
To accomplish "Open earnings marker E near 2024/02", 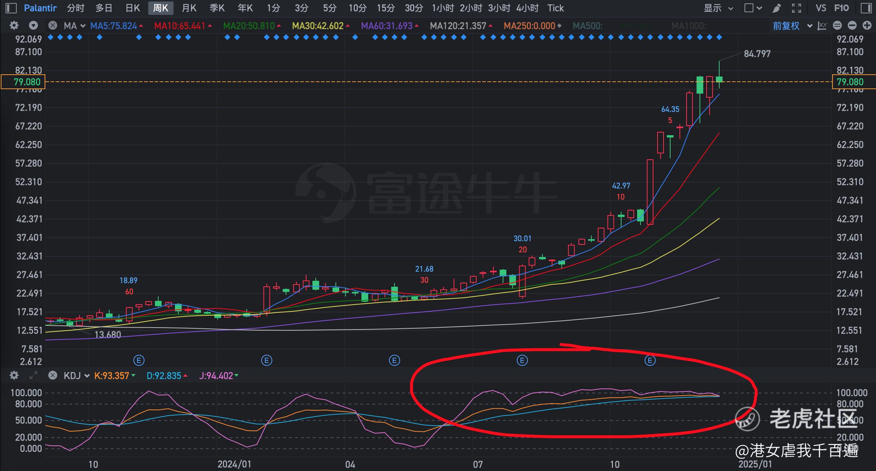I will [266, 360].
